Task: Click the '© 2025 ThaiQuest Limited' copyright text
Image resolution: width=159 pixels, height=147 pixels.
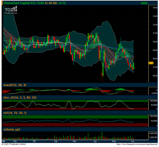Action: tap(14, 144)
